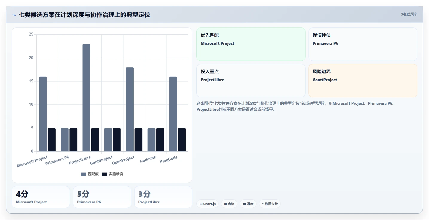Select the 投入重点 ProjectLibre card
This screenshot has width=429, height=220.
pyautogui.click(x=251, y=81)
